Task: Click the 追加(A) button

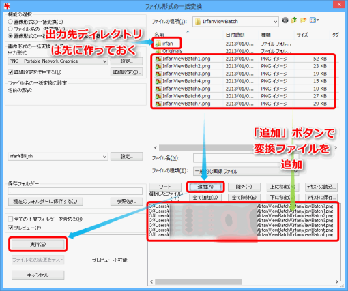Action: (205, 187)
